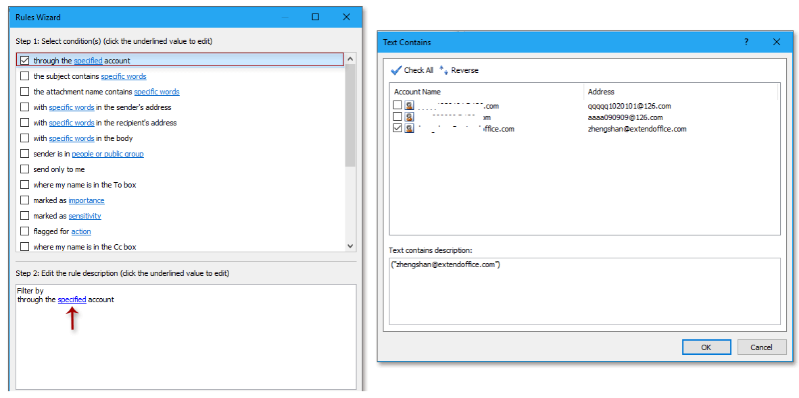
Task: Click contact icon beside aaaa090909@126.com account
Action: [410, 116]
